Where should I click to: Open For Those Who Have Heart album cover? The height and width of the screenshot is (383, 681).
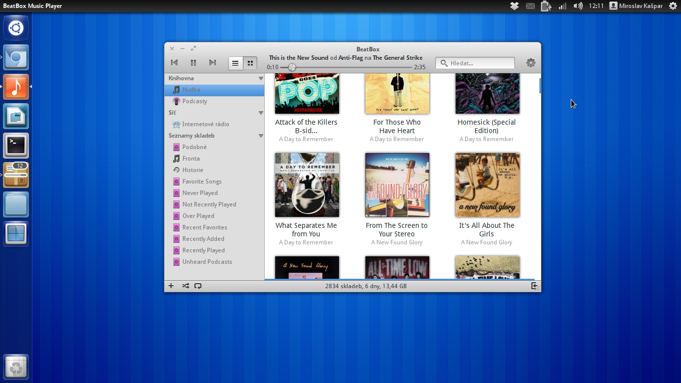pos(397,94)
